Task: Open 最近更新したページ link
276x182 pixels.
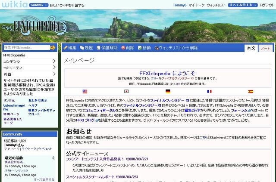Action: 13,121
